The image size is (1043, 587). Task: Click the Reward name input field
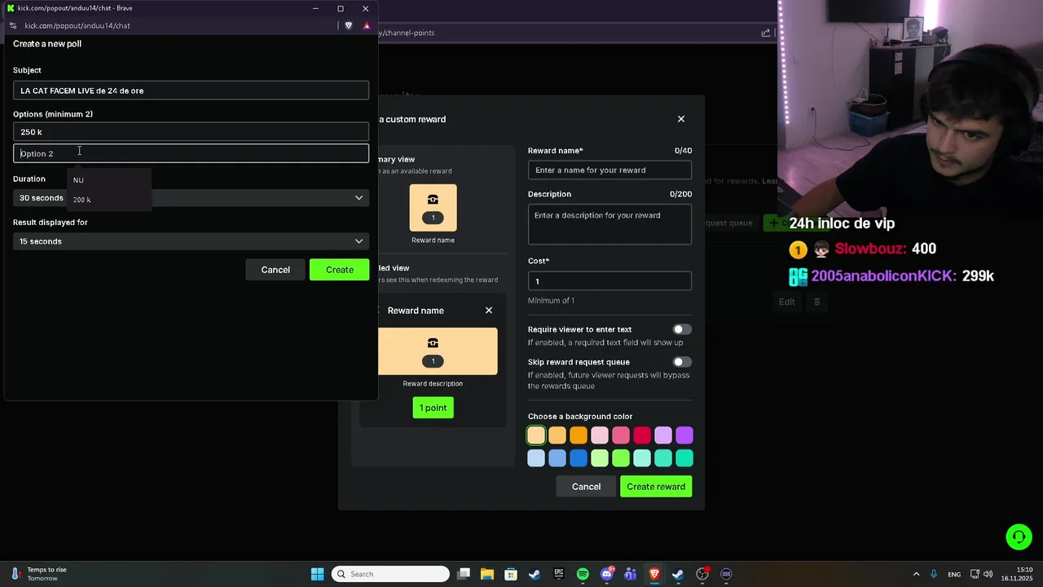pyautogui.click(x=610, y=170)
